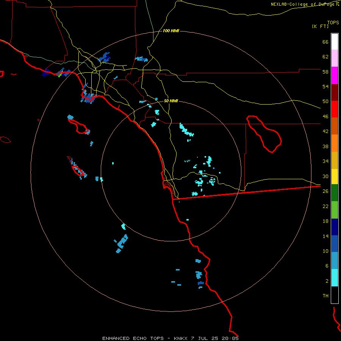Click the 30 value on the legend
This screenshot has width=341, height=341.
coord(325,176)
